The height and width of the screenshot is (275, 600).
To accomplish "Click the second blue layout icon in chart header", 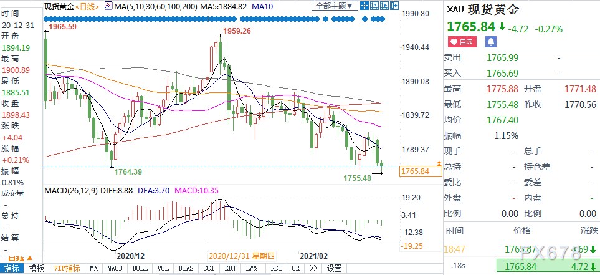I will pos(374,6).
